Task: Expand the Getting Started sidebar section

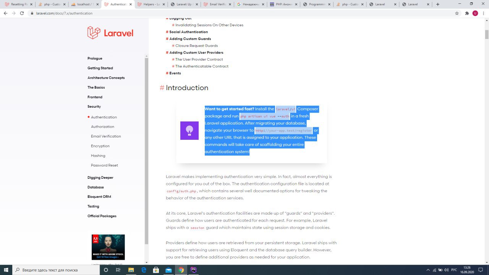Action: click(x=100, y=68)
